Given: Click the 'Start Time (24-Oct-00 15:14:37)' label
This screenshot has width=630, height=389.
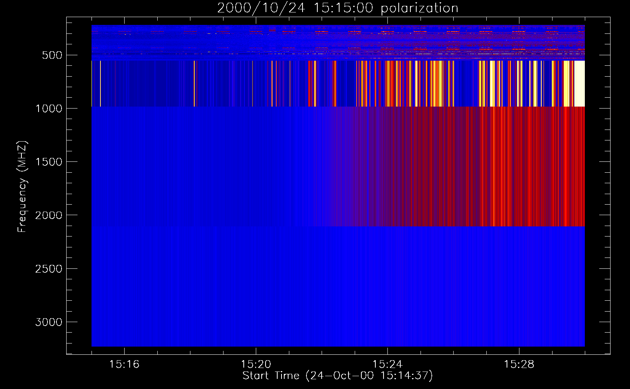Looking at the screenshot, I should point(338,376).
